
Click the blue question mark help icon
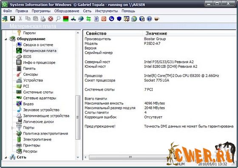149,19
